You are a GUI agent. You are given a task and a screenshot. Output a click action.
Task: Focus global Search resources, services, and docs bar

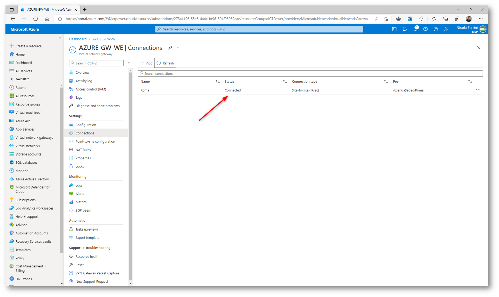259,29
